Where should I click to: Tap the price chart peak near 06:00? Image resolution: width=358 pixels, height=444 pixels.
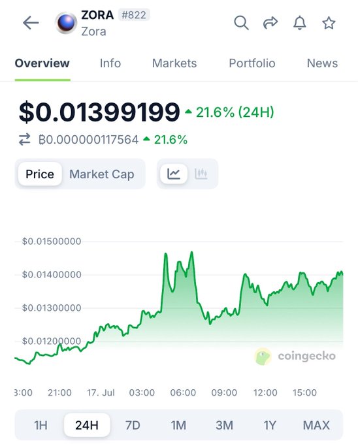click(192, 252)
